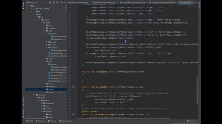Open the Terminal tool window
Image resolution: width=222 pixels, height=124 pixels.
coord(52,121)
